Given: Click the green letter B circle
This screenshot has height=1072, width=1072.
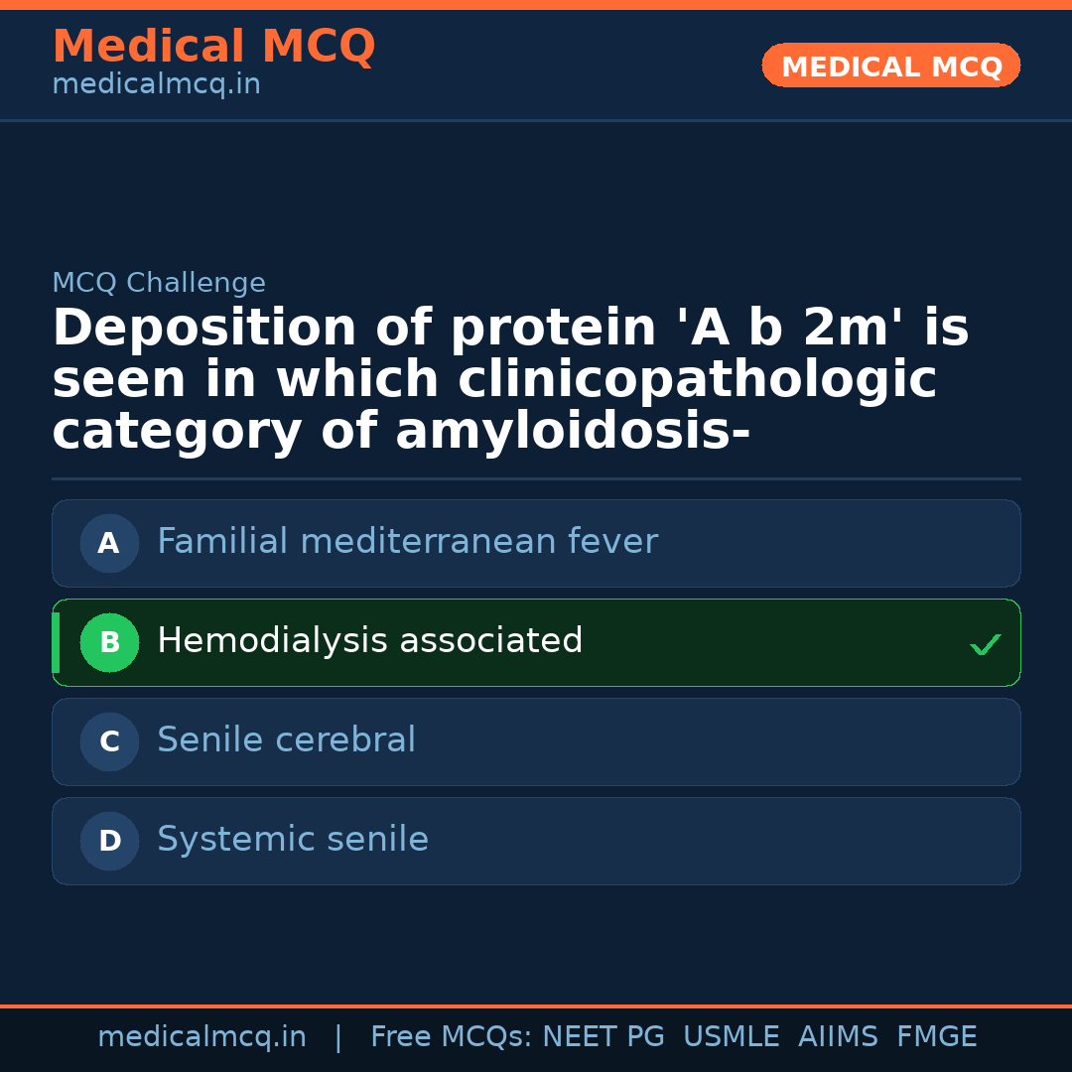Looking at the screenshot, I should click(109, 642).
